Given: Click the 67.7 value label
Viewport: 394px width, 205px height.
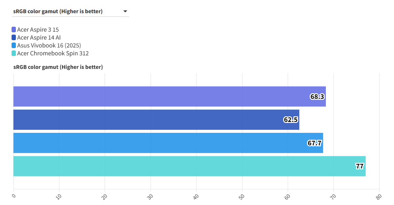Looking at the screenshot, I should pyautogui.click(x=314, y=143).
